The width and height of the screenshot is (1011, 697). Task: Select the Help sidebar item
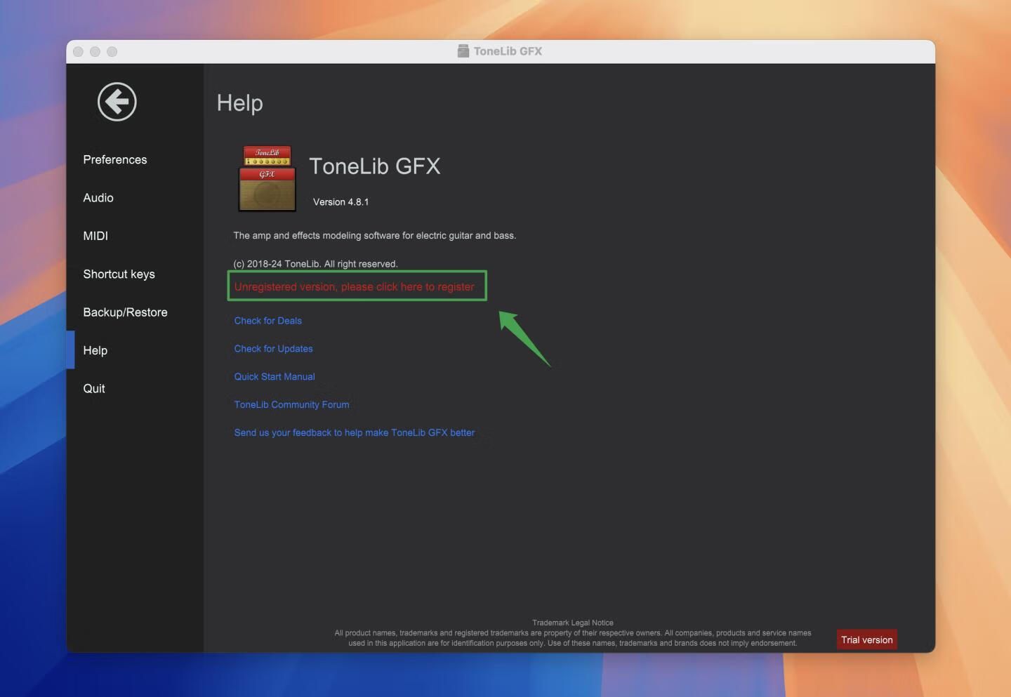[x=95, y=350]
